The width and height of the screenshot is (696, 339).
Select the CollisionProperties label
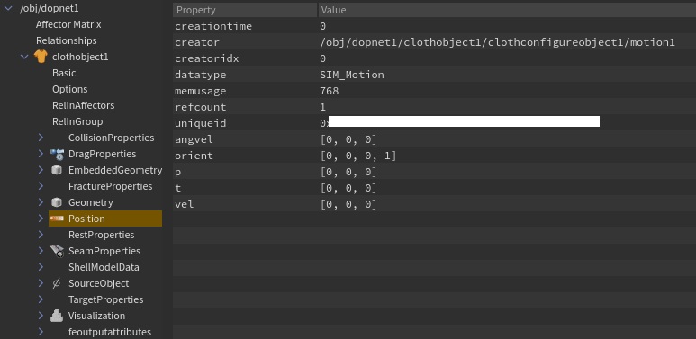(111, 138)
